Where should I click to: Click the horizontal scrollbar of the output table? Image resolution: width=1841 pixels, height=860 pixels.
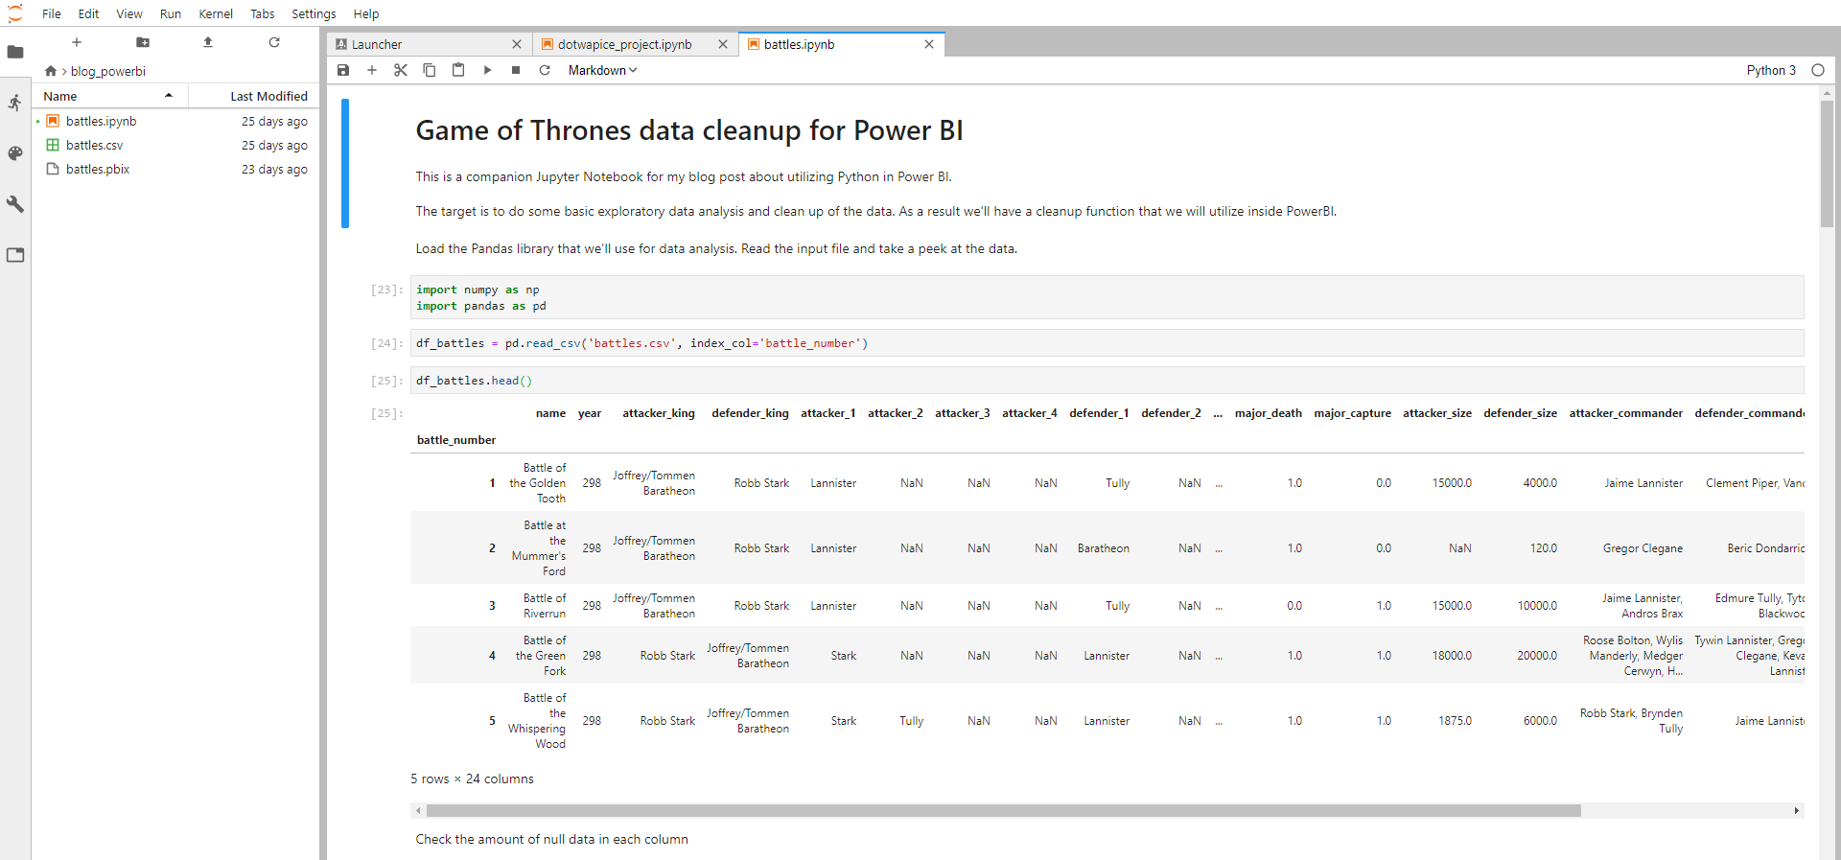pos(1003,811)
